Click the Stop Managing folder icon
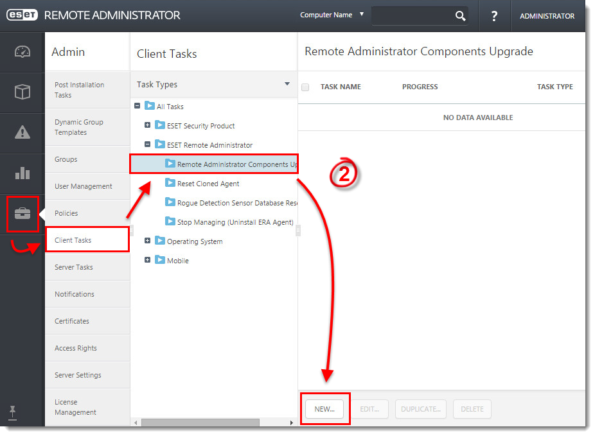This screenshot has width=595, height=436. click(x=170, y=221)
